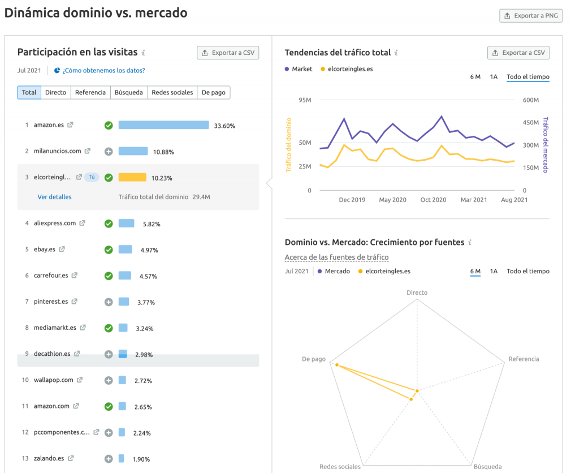This screenshot has width=571, height=473.
Task: Select Todo el tiempo for growth sources
Action: (x=528, y=271)
